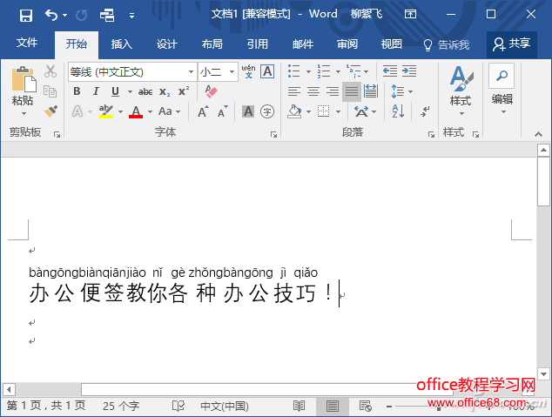
Task: Open the 审阅 ribbon tab
Action: click(x=347, y=44)
